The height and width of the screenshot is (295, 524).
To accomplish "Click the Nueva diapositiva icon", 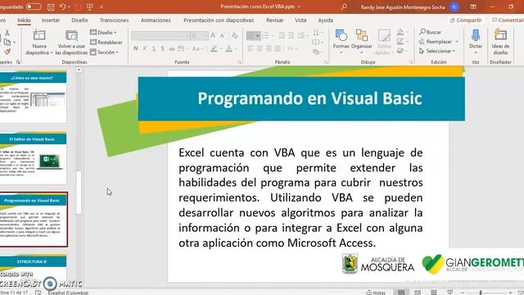I will pos(39,35).
